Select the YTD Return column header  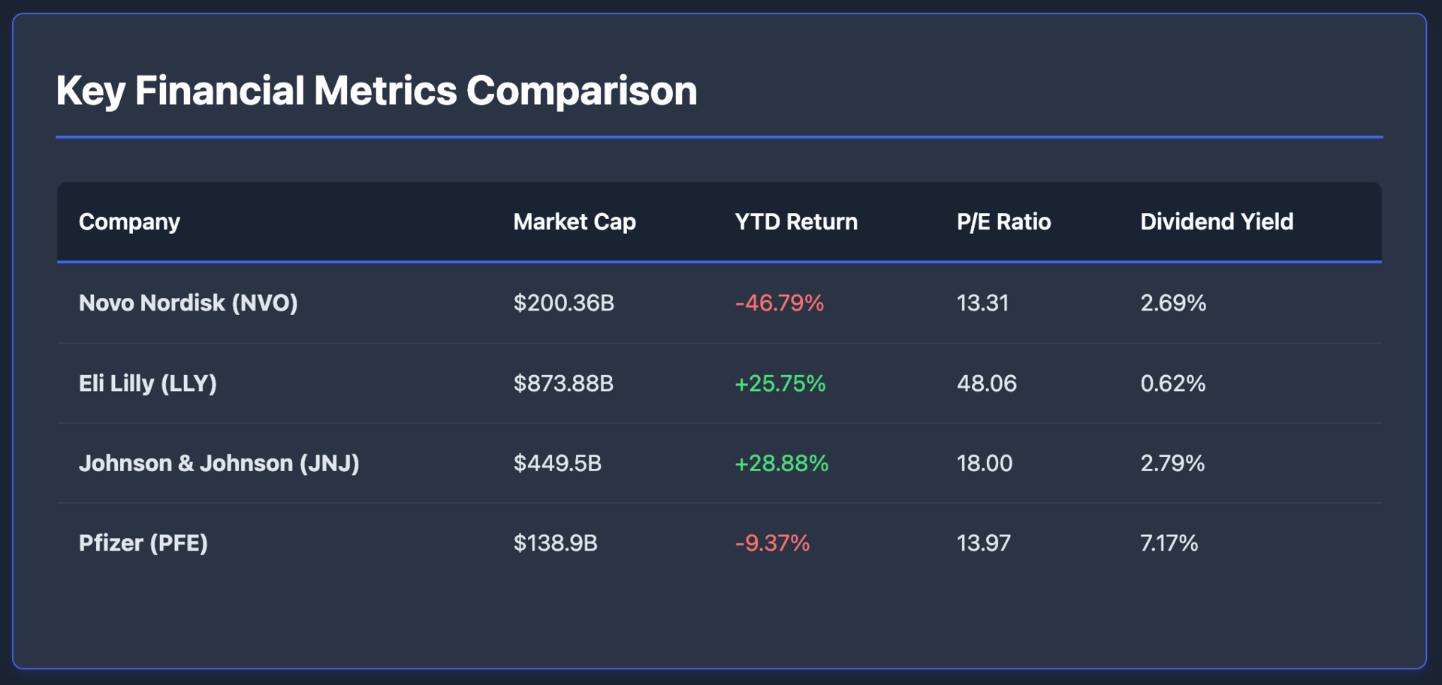pyautogui.click(x=796, y=222)
